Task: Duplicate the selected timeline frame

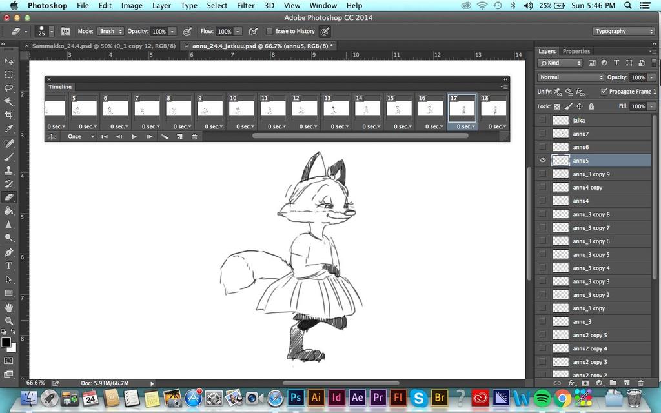Action: tap(179, 137)
